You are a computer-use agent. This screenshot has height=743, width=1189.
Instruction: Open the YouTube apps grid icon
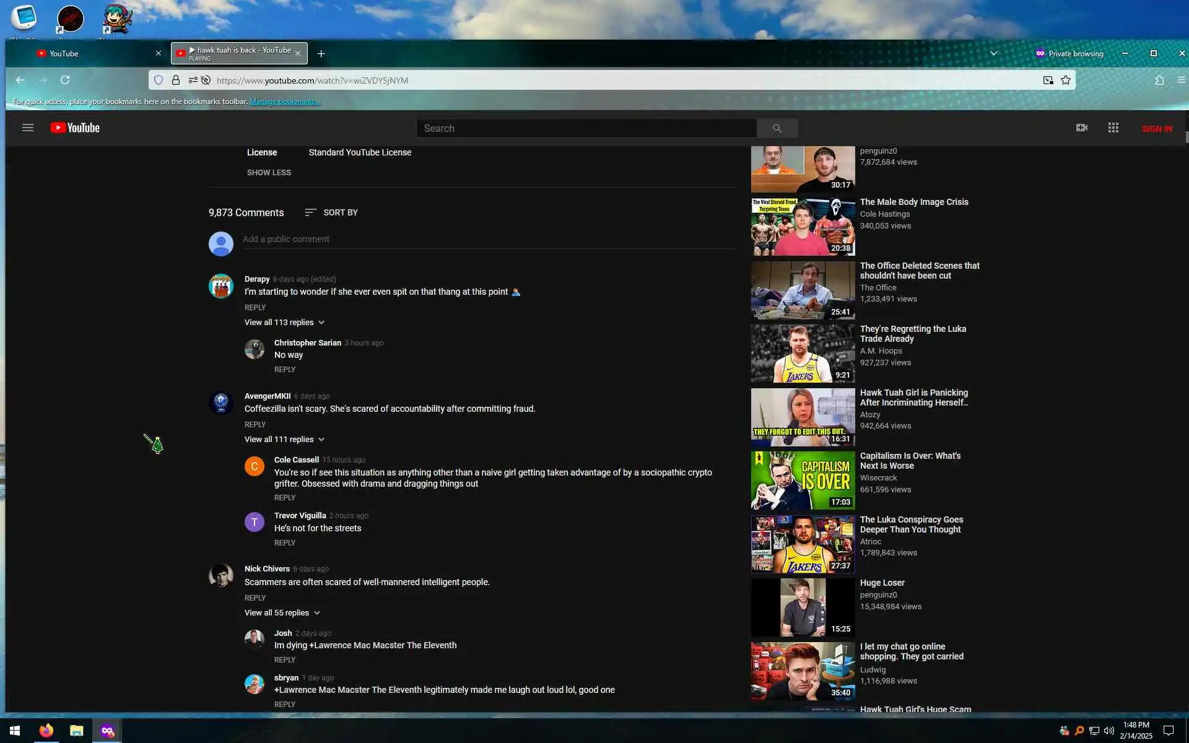pos(1113,128)
